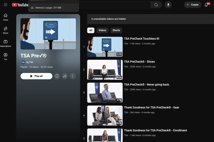Start voice search with microphone
The width and height of the screenshot is (214, 142).
(168, 5)
